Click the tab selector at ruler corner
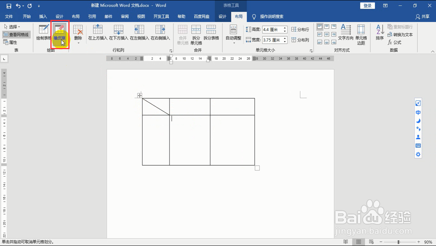Viewport: 436px width, 246px height. [x=4, y=59]
